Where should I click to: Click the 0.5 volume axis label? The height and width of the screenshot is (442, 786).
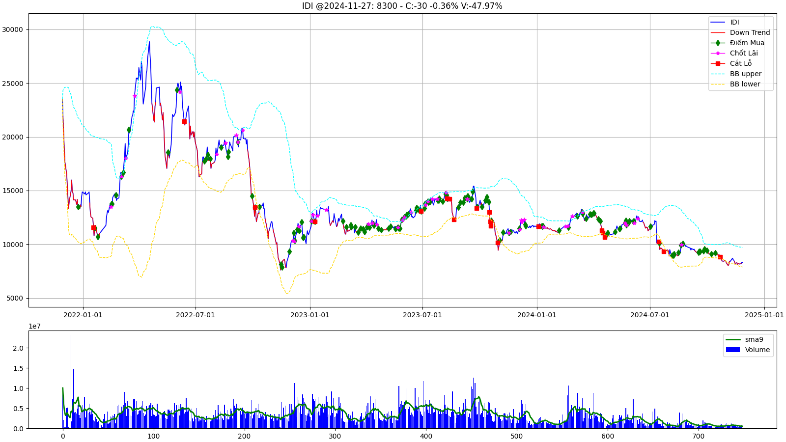18,409
